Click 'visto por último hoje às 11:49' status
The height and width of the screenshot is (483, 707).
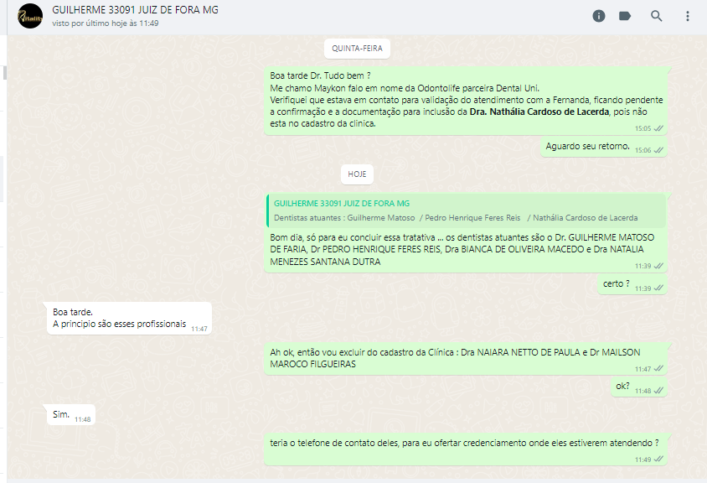click(x=105, y=23)
